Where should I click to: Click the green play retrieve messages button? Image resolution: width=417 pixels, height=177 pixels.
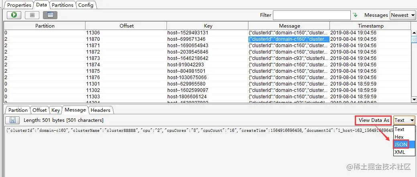(14, 15)
